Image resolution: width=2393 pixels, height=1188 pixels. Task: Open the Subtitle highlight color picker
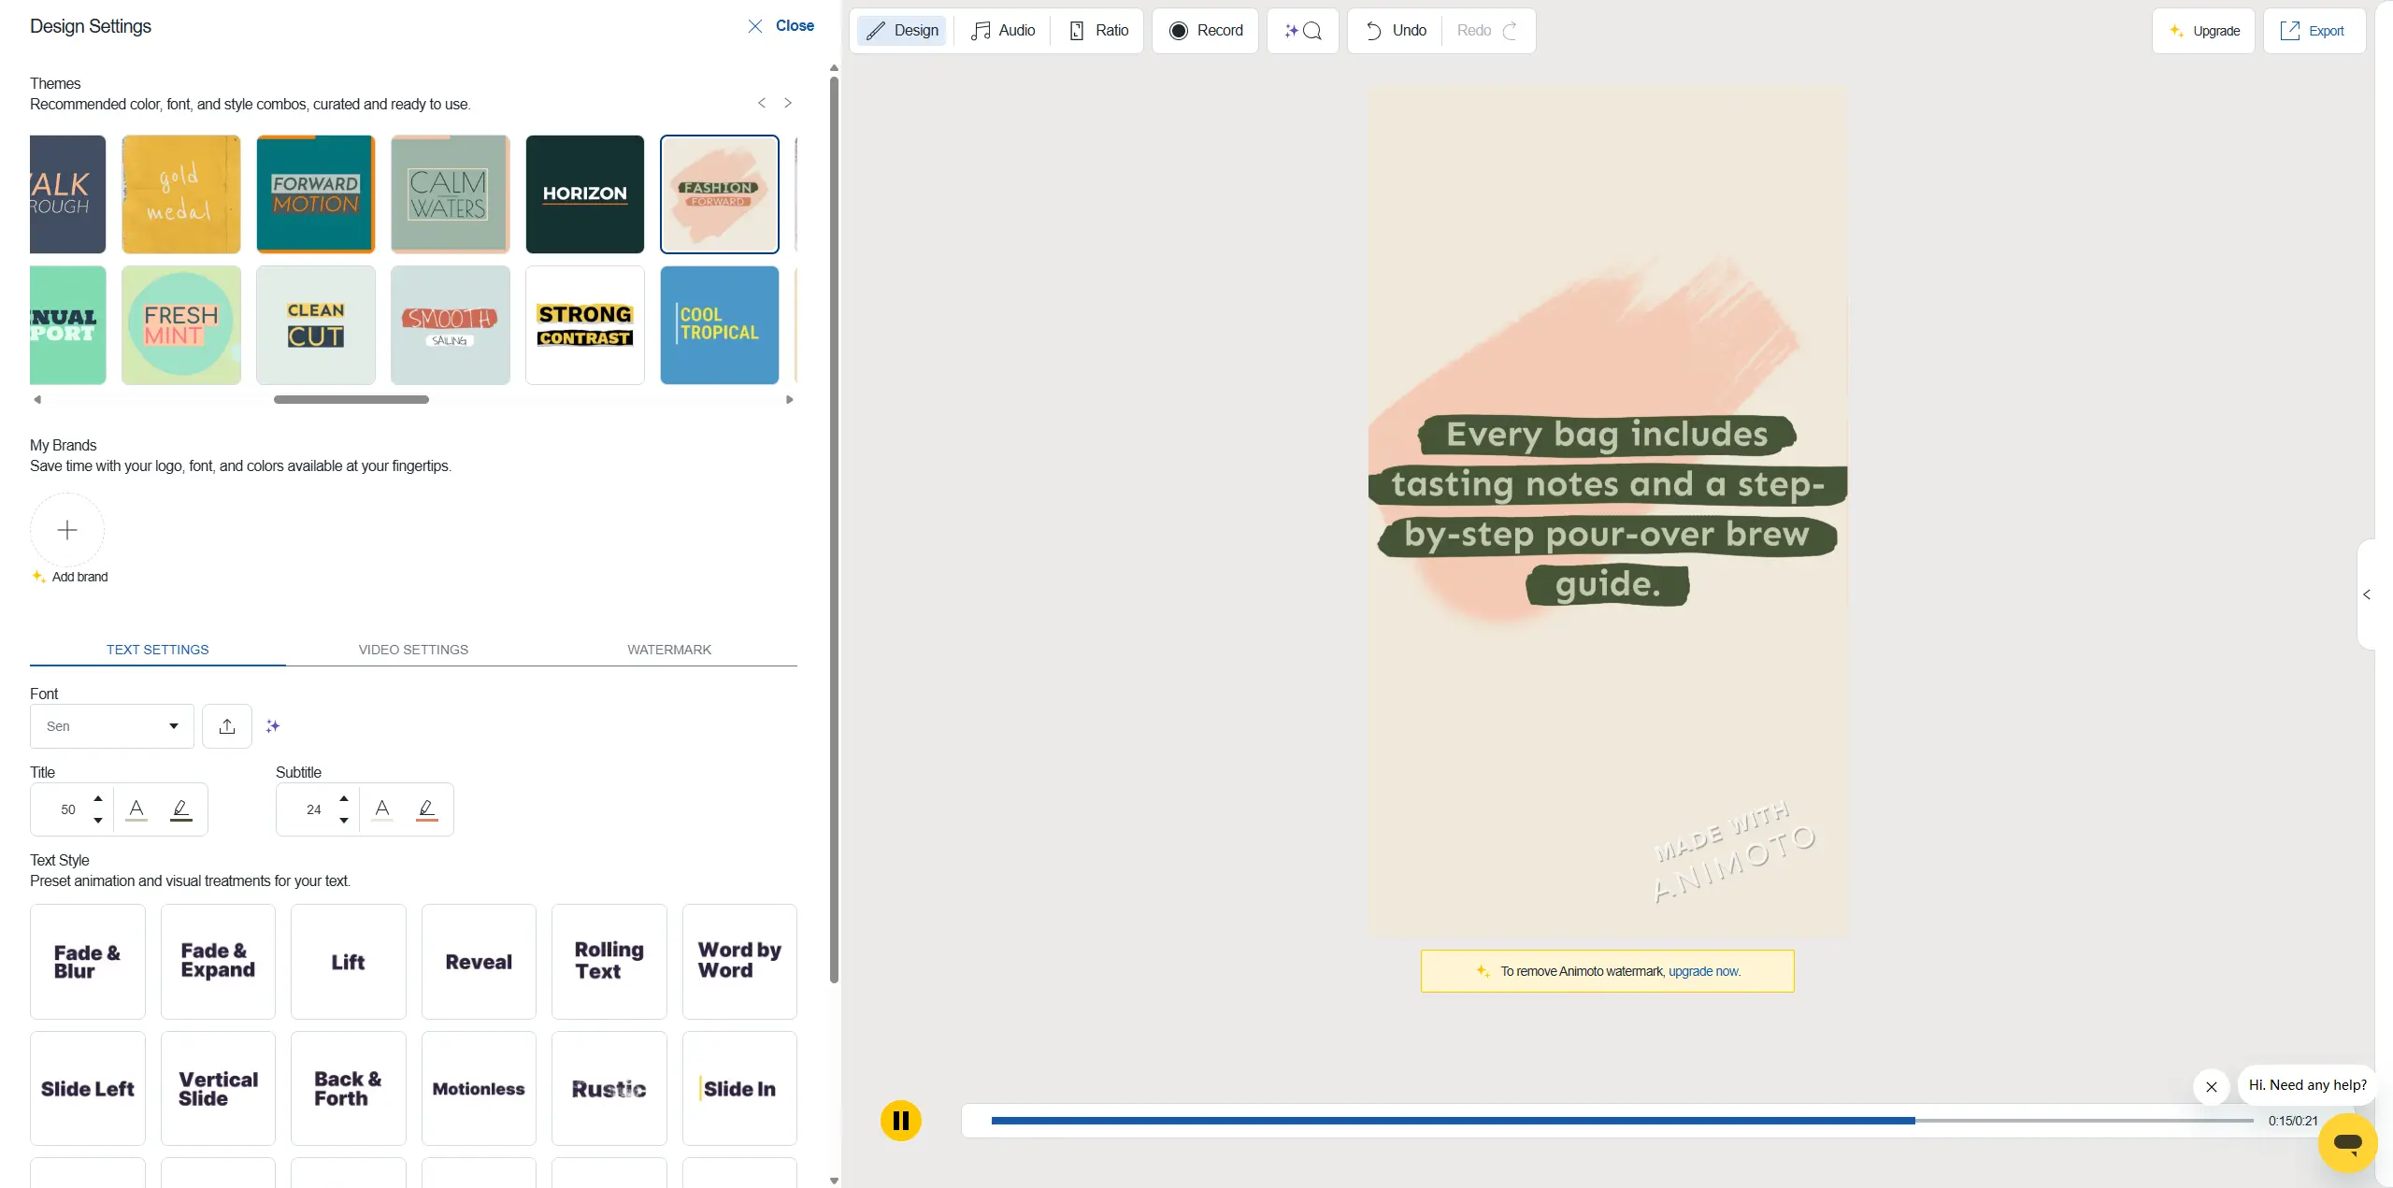coord(427,809)
